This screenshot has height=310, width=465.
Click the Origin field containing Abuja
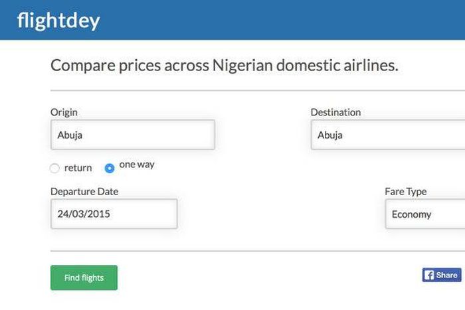point(132,135)
